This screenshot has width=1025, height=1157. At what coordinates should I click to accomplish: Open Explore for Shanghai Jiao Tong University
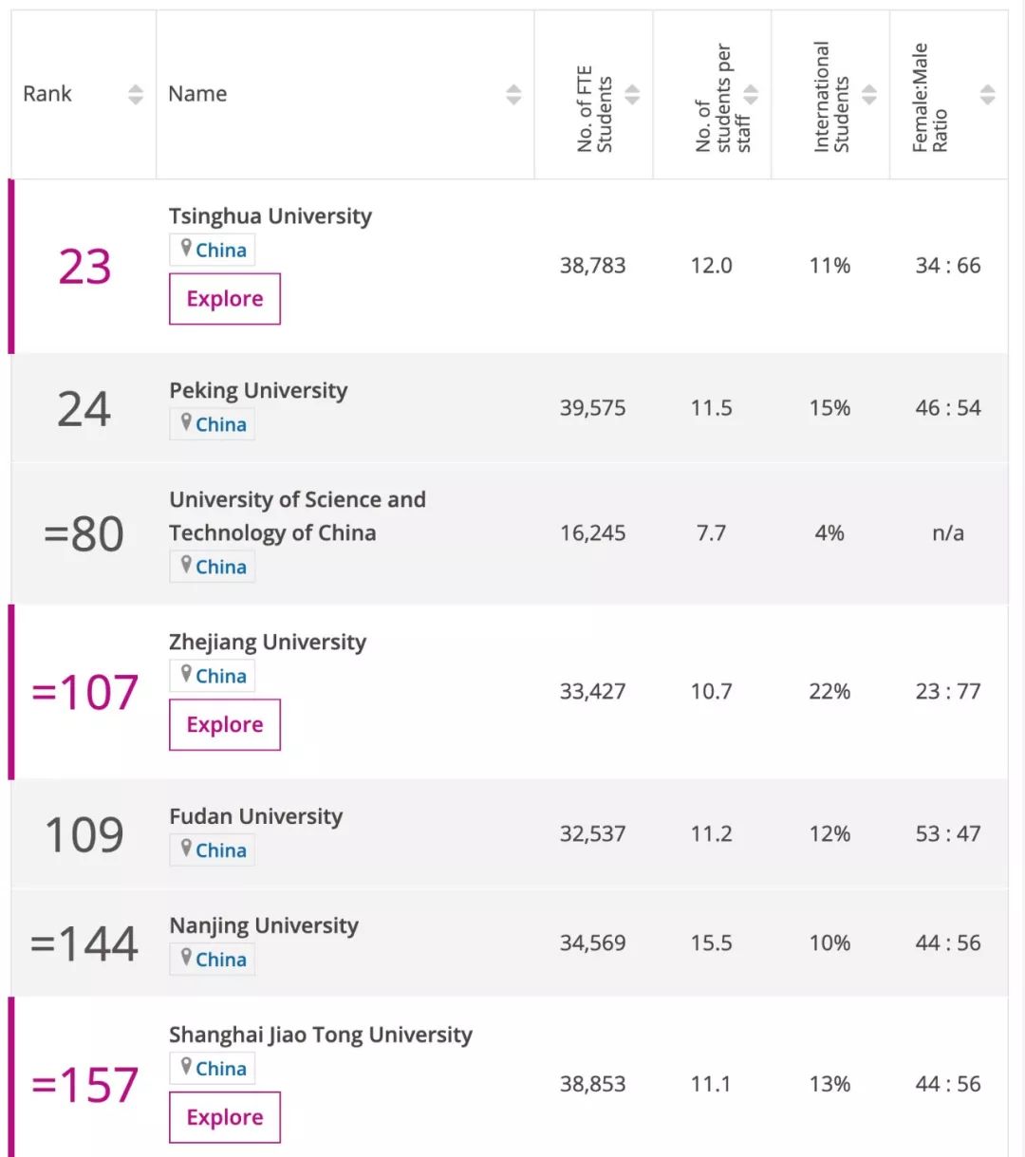coord(225,1117)
